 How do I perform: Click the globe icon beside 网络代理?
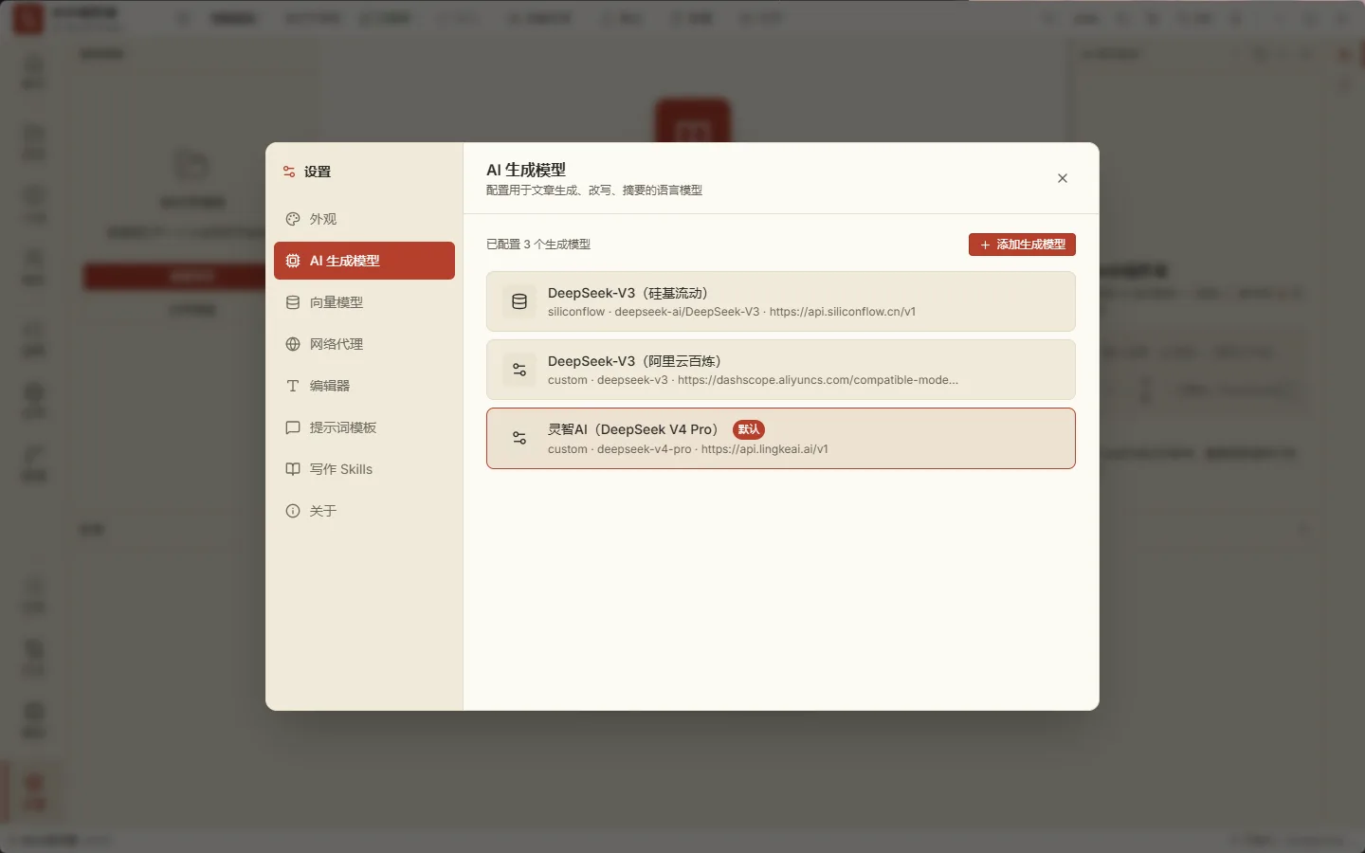click(x=293, y=344)
